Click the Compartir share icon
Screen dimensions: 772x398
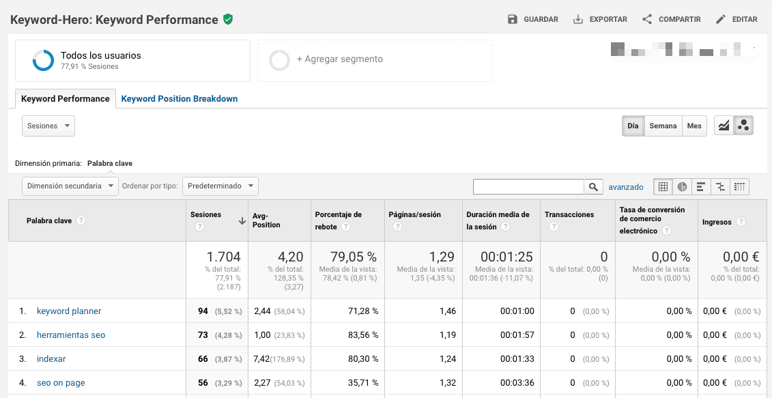coord(647,19)
